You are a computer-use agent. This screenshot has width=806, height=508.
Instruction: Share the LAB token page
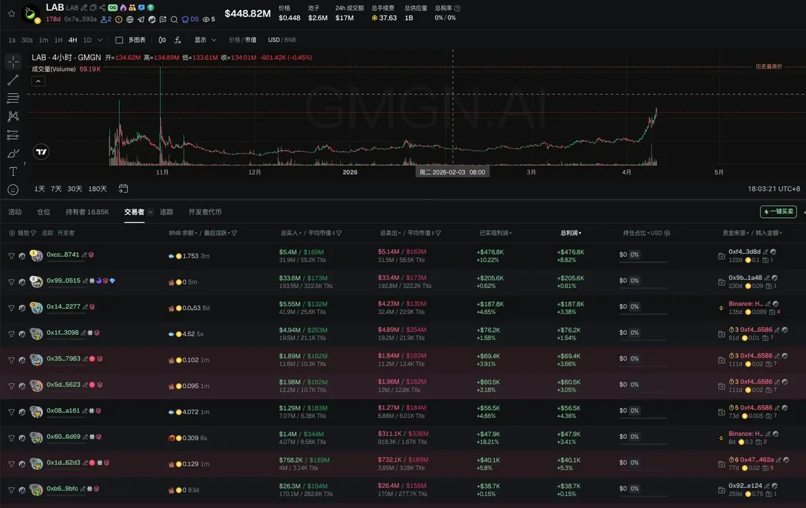coord(102,8)
